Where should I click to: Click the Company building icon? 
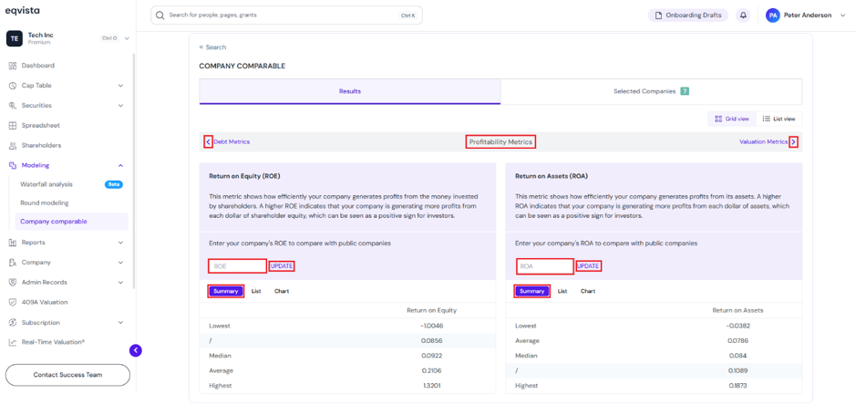(13, 263)
